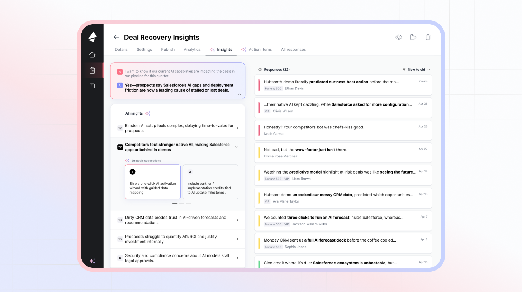Open the document list sidebar icon
Screen dimensions: 522x292
(x=92, y=86)
